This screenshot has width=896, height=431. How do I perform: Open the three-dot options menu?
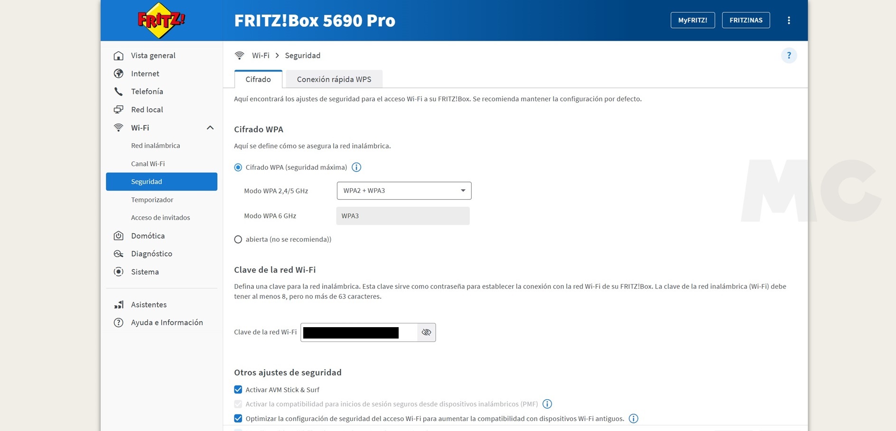[789, 20]
